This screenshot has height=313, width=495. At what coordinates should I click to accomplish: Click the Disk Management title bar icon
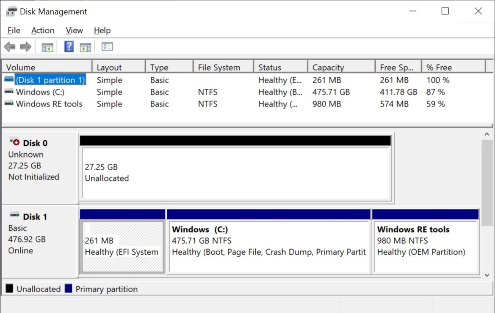point(11,11)
